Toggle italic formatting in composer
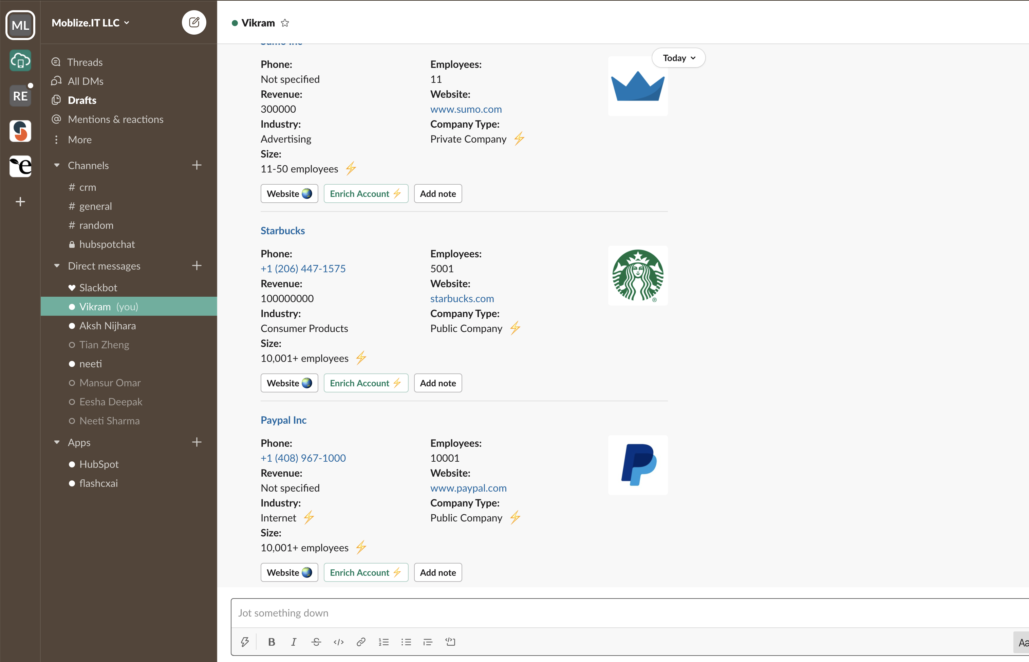This screenshot has height=662, width=1029. coord(294,642)
